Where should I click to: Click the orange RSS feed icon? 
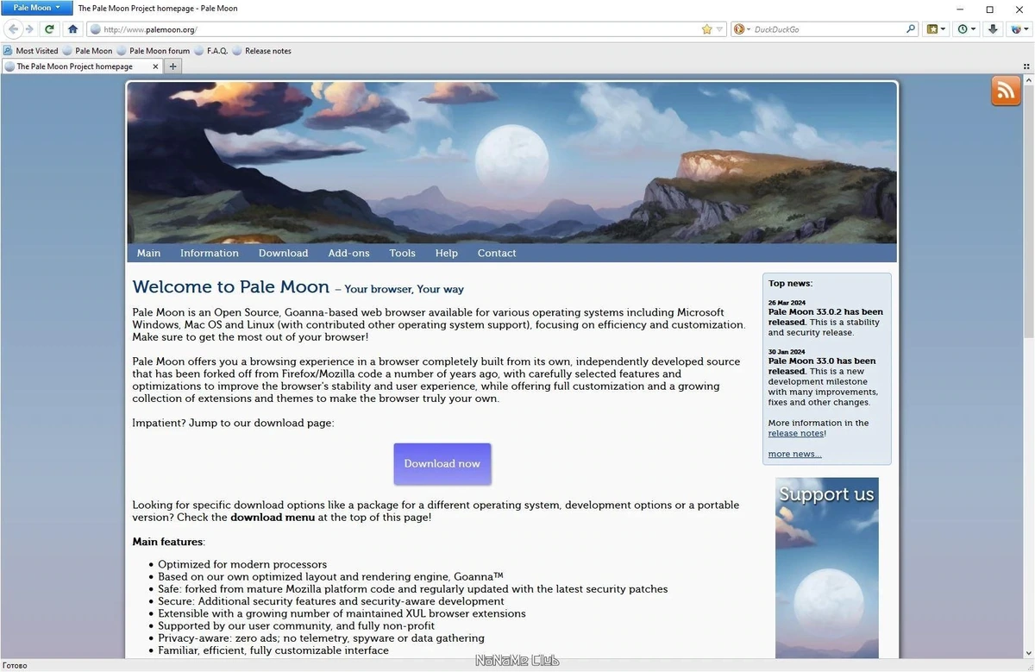(1006, 91)
